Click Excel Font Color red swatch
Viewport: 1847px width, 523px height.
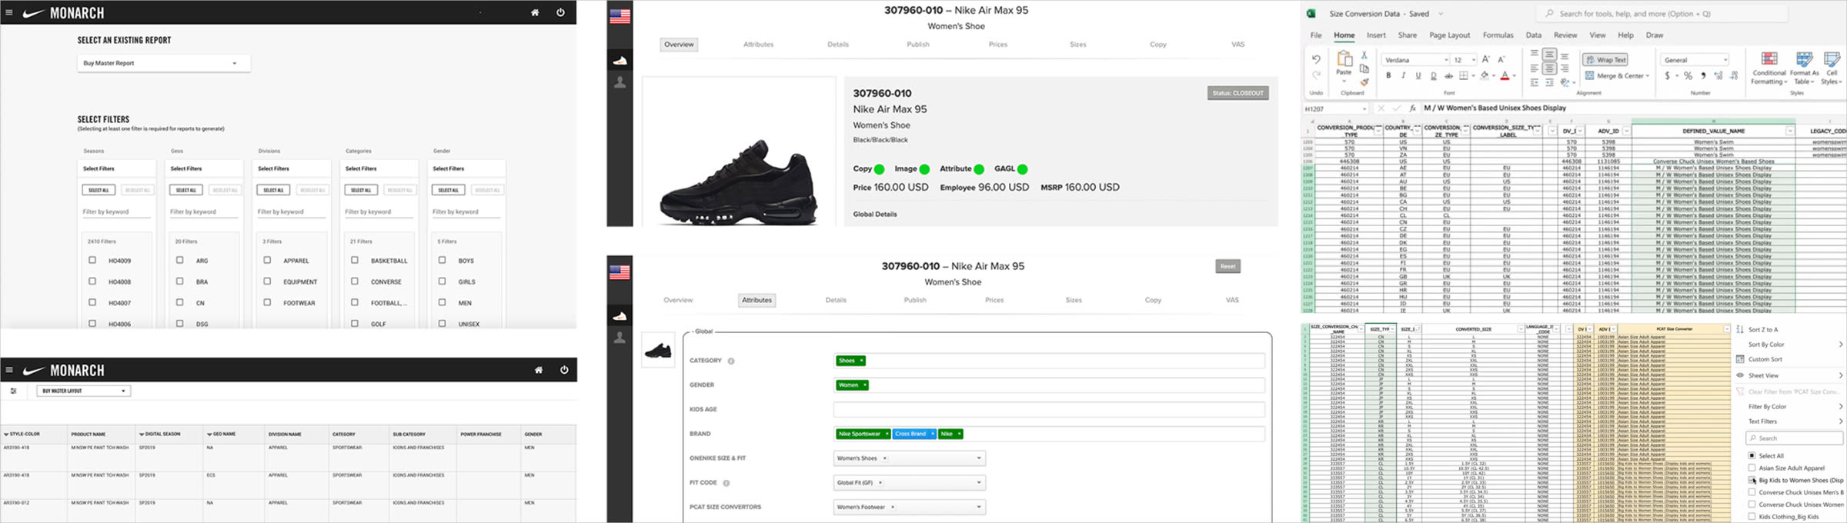pos(1505,76)
